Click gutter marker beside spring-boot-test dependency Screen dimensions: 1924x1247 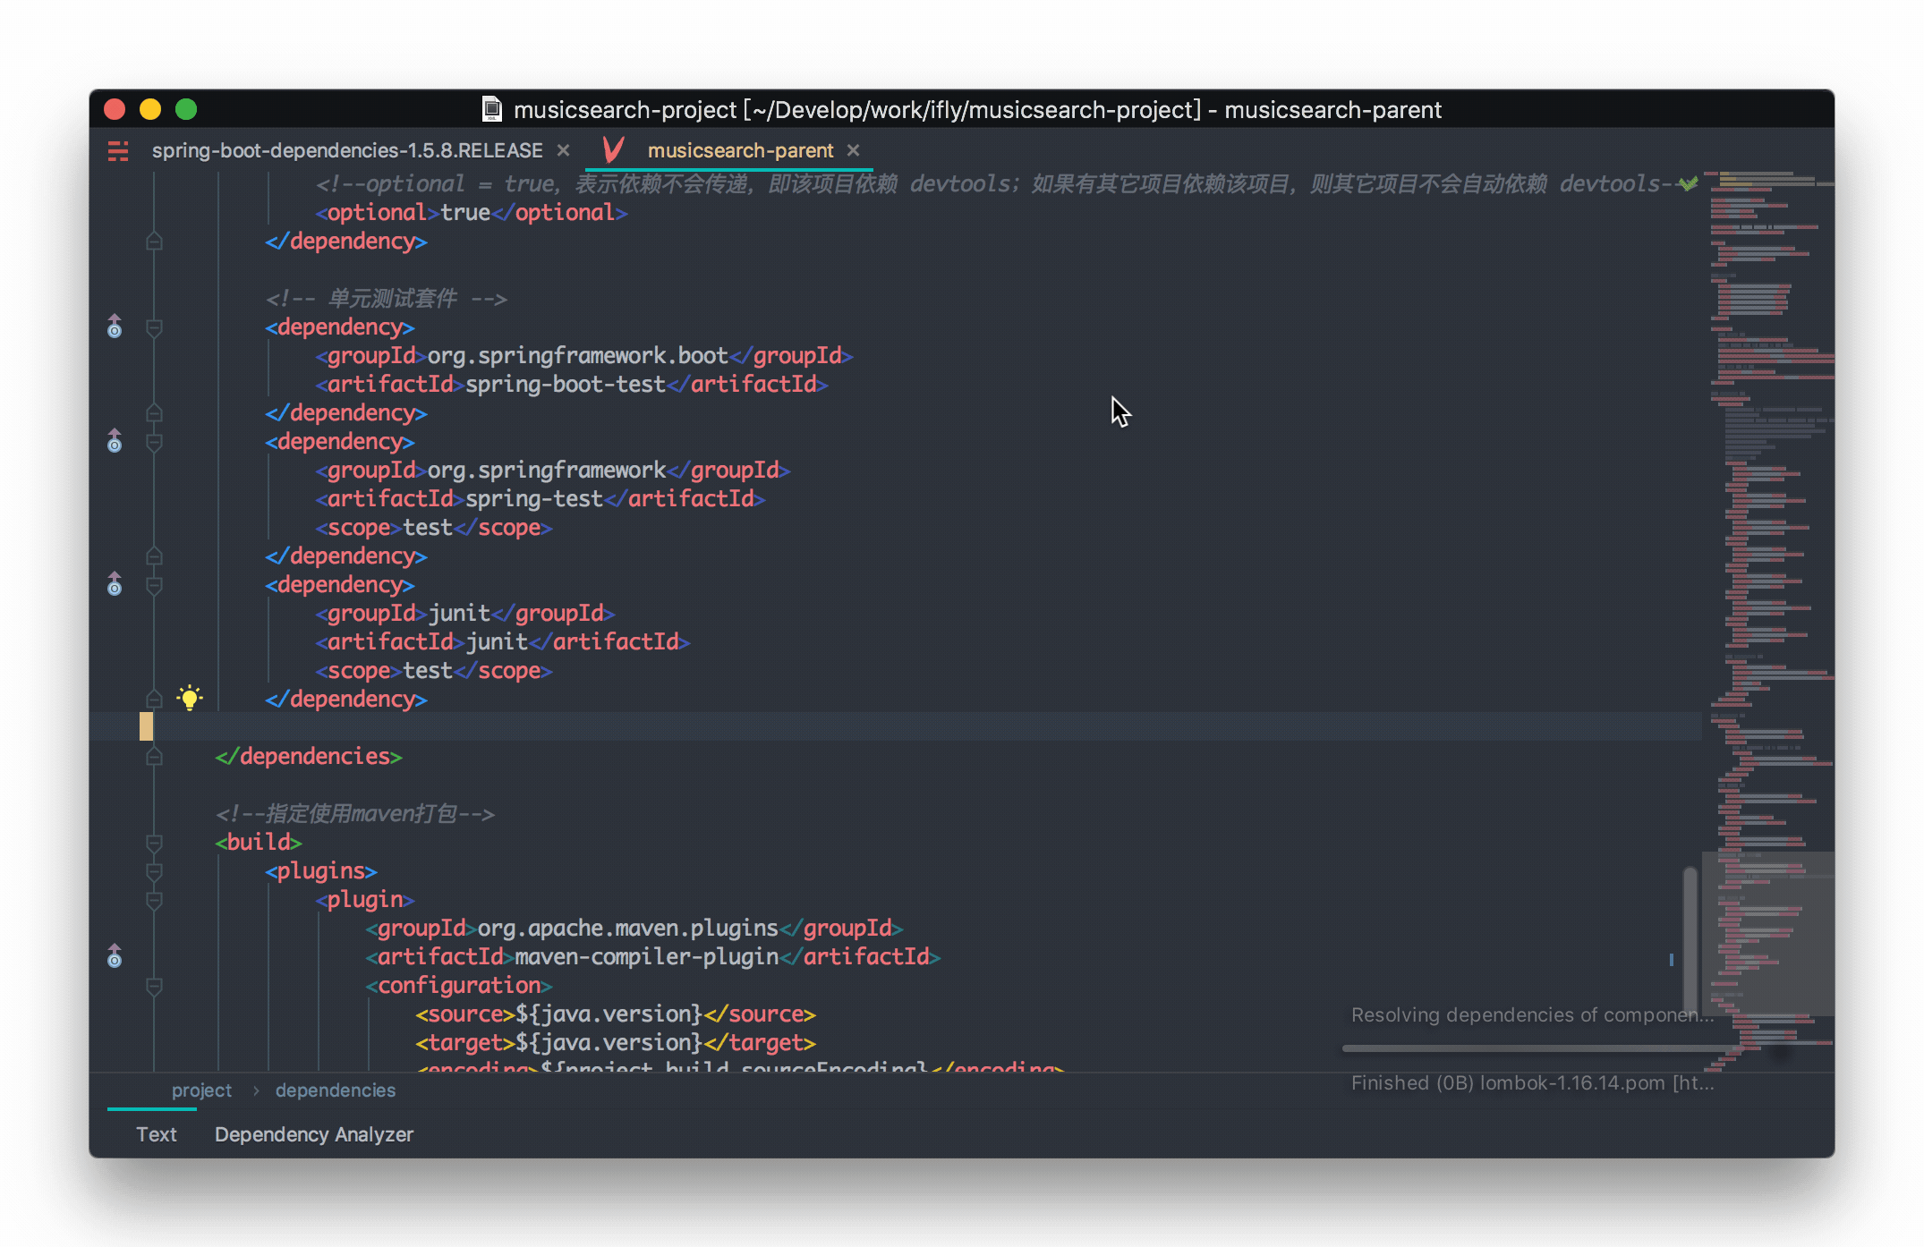(x=115, y=327)
